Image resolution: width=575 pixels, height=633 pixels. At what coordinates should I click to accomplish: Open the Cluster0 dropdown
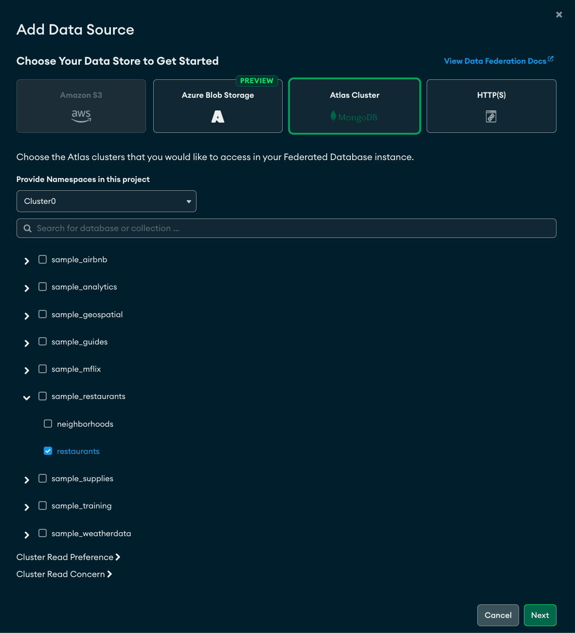107,201
